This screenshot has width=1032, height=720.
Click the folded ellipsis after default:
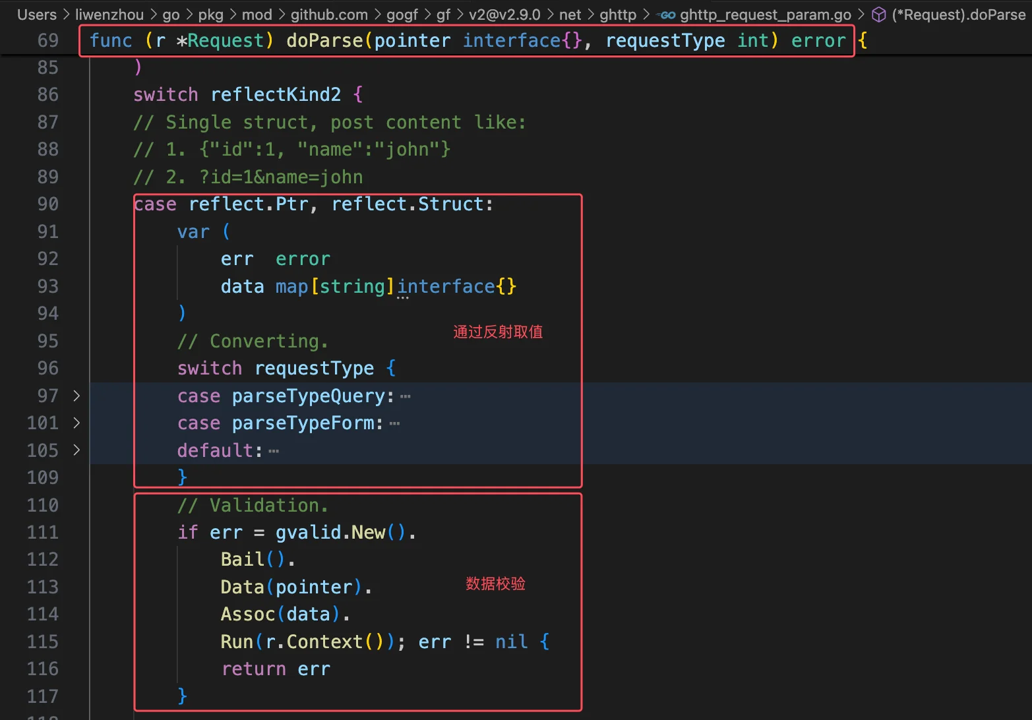tap(274, 451)
